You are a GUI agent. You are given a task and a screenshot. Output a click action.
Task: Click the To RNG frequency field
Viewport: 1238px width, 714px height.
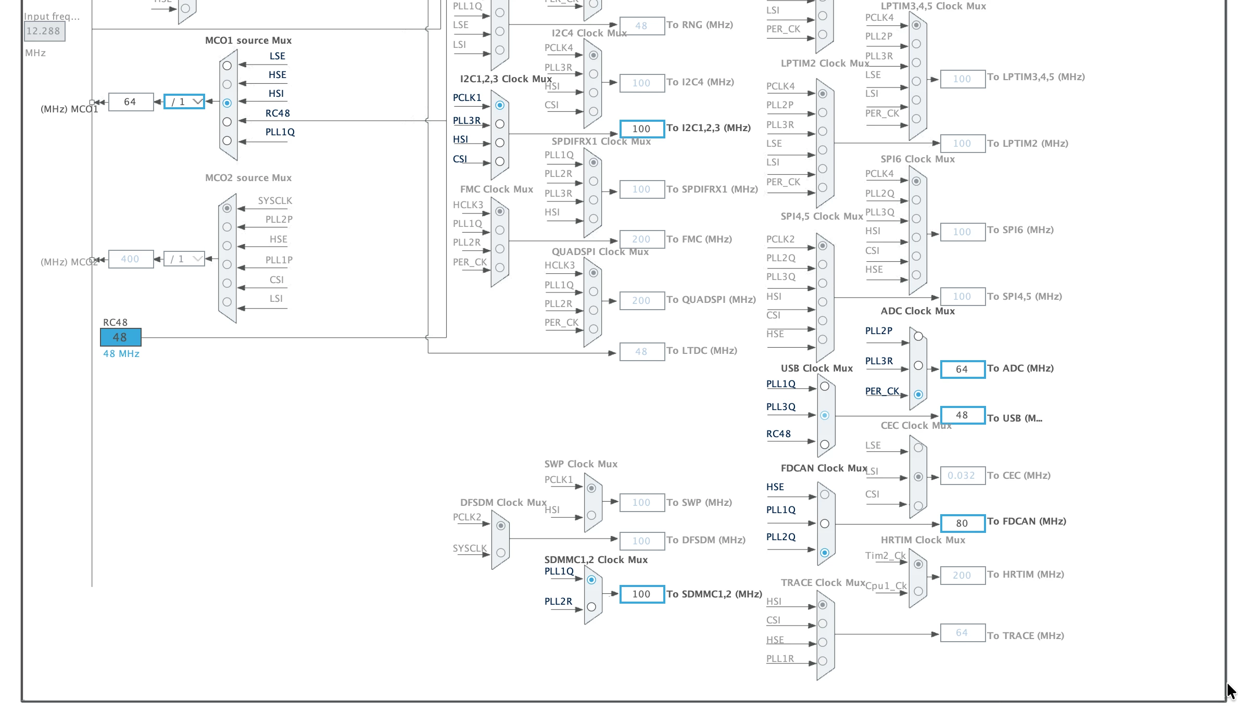[642, 25]
